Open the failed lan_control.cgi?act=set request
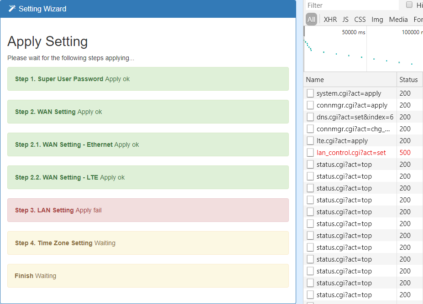Image resolution: width=423 pixels, height=304 pixels. point(351,153)
